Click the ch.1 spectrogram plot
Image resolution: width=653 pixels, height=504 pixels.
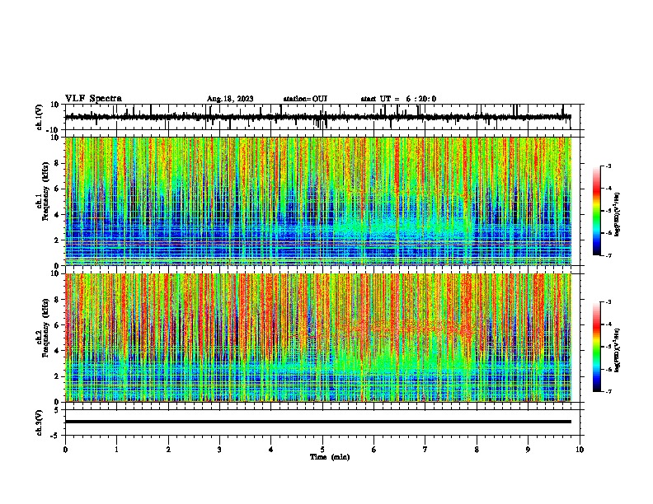pos(318,201)
